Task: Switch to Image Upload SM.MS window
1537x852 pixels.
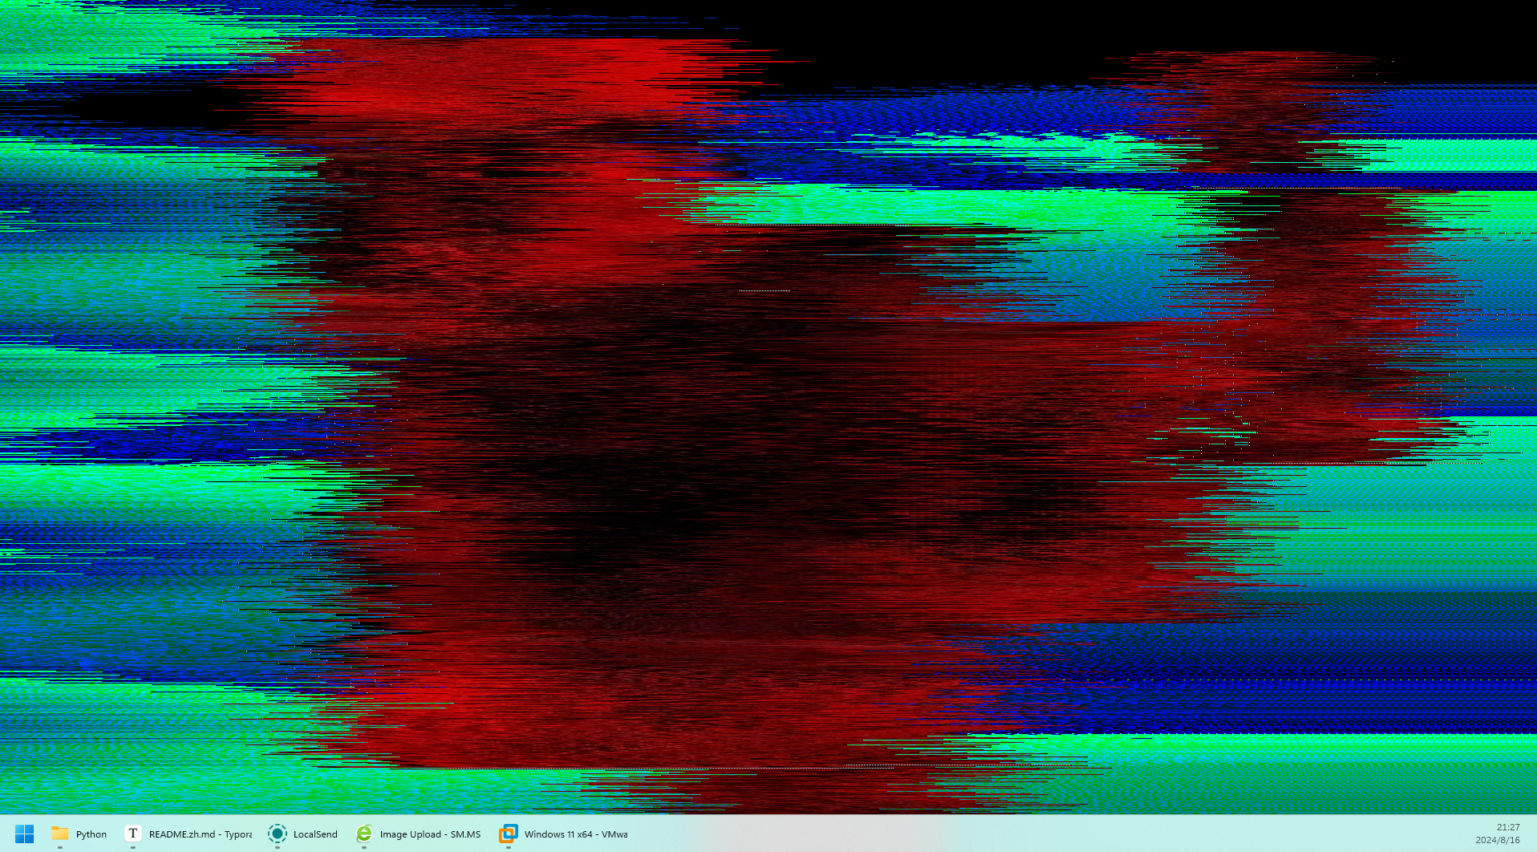Action: 420,834
